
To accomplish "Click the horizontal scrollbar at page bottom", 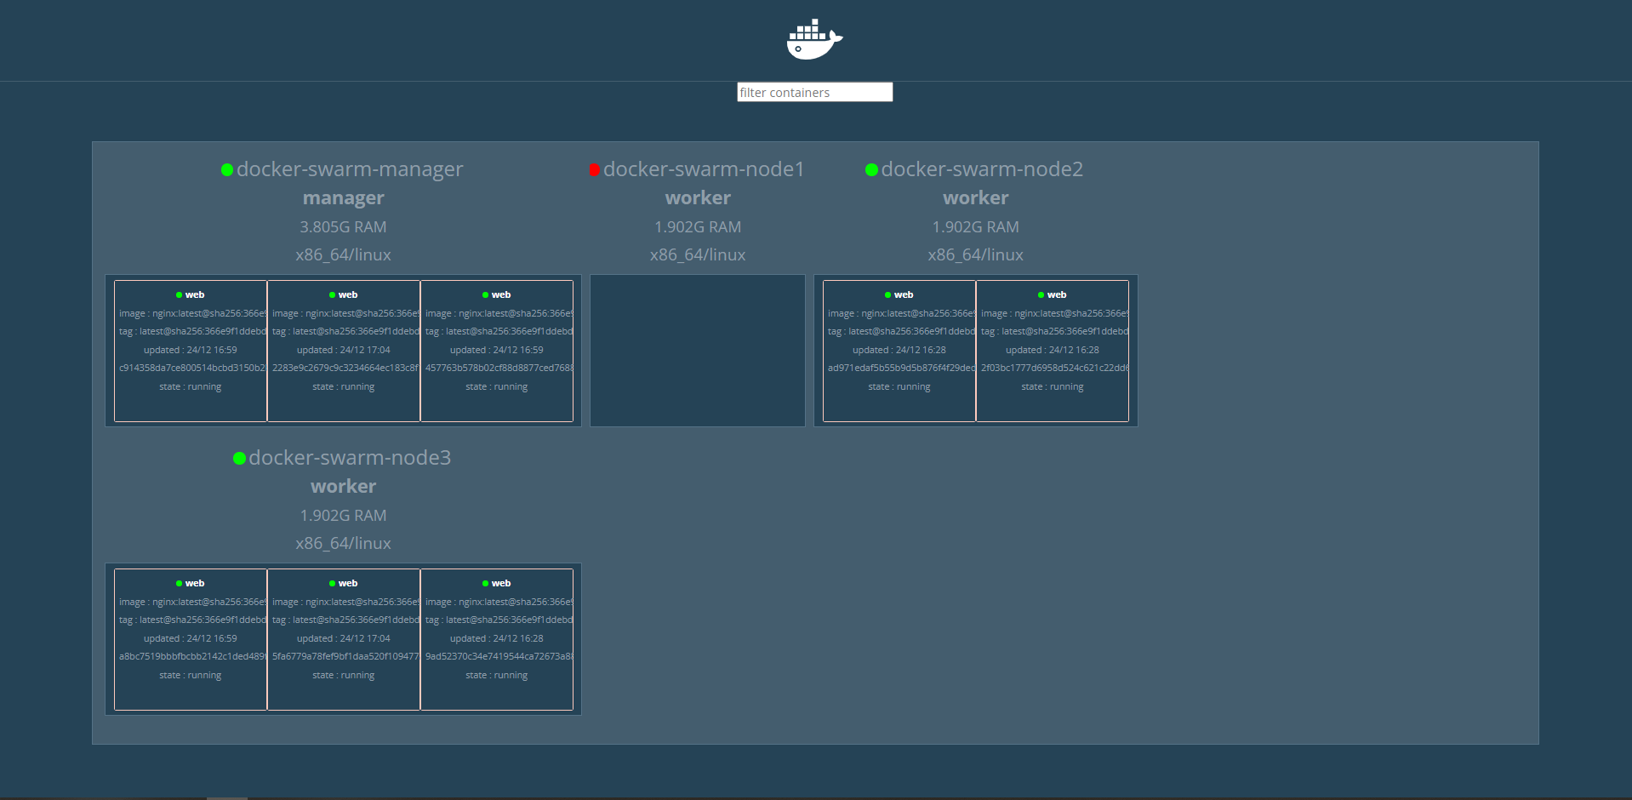I will (x=225, y=797).
